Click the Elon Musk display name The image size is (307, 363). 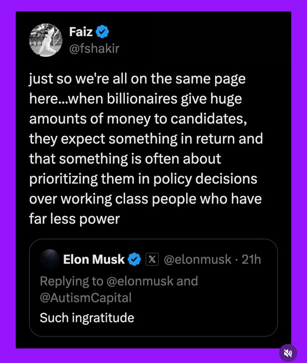point(94,259)
